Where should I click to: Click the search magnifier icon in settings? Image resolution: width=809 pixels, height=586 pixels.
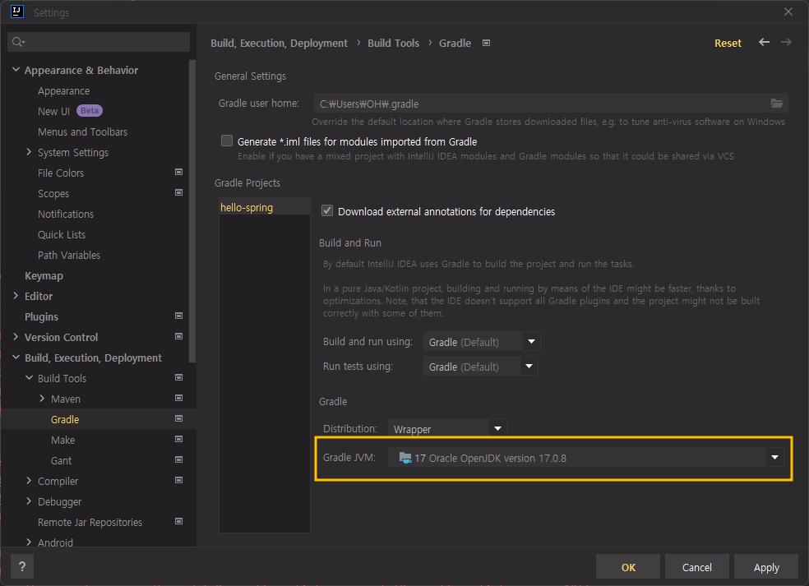tap(18, 42)
